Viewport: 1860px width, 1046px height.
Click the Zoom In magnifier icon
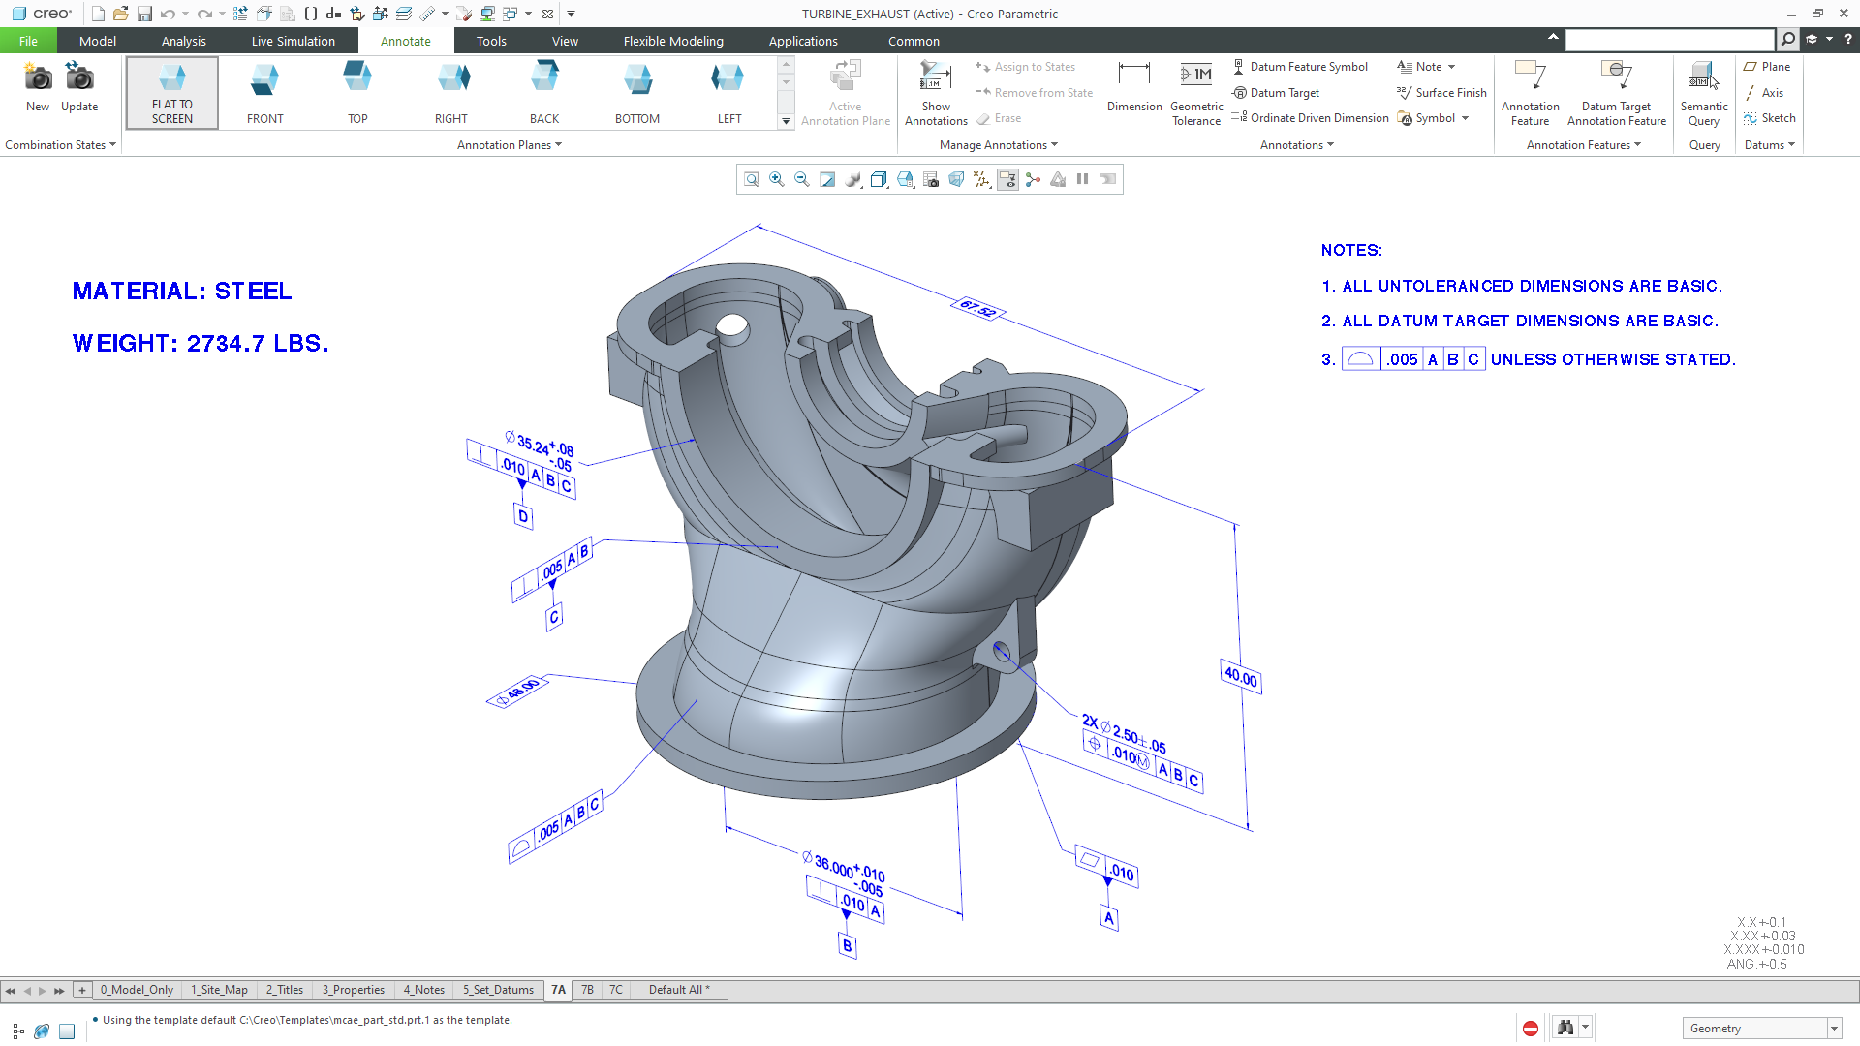point(776,179)
